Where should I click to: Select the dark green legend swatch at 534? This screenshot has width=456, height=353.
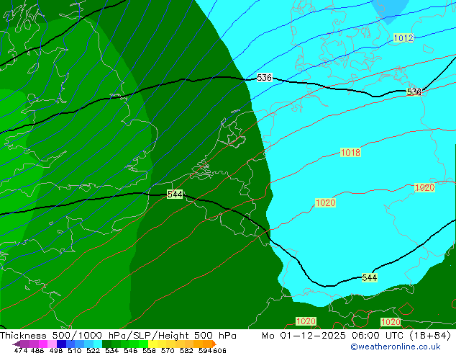click(x=106, y=344)
